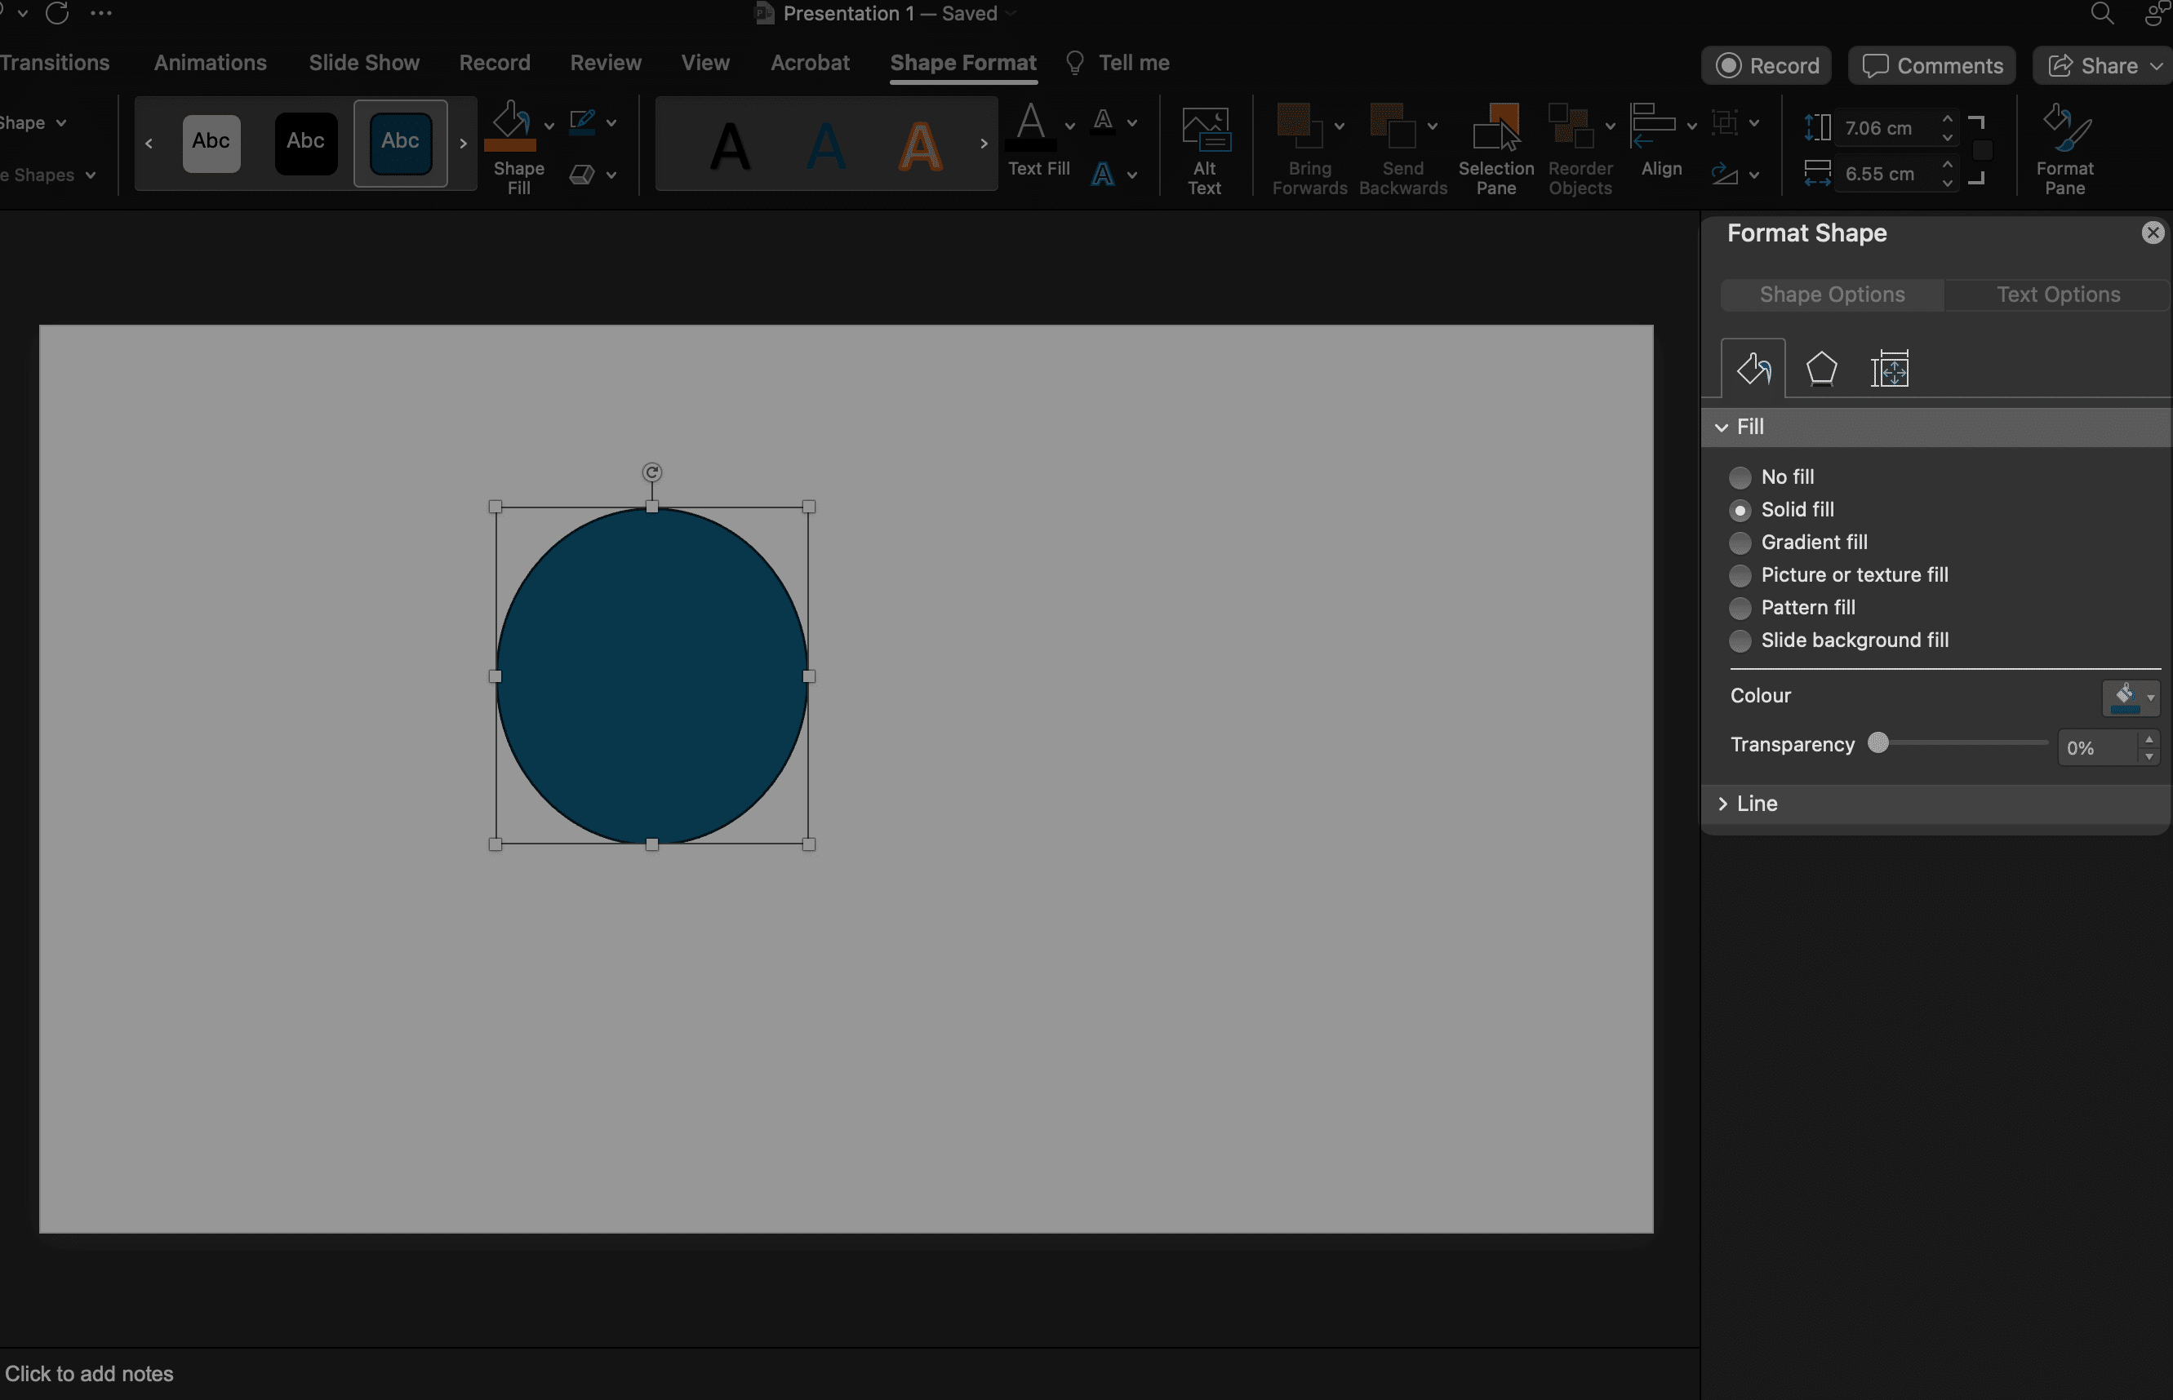Select Picture or texture fill option

(1740, 575)
